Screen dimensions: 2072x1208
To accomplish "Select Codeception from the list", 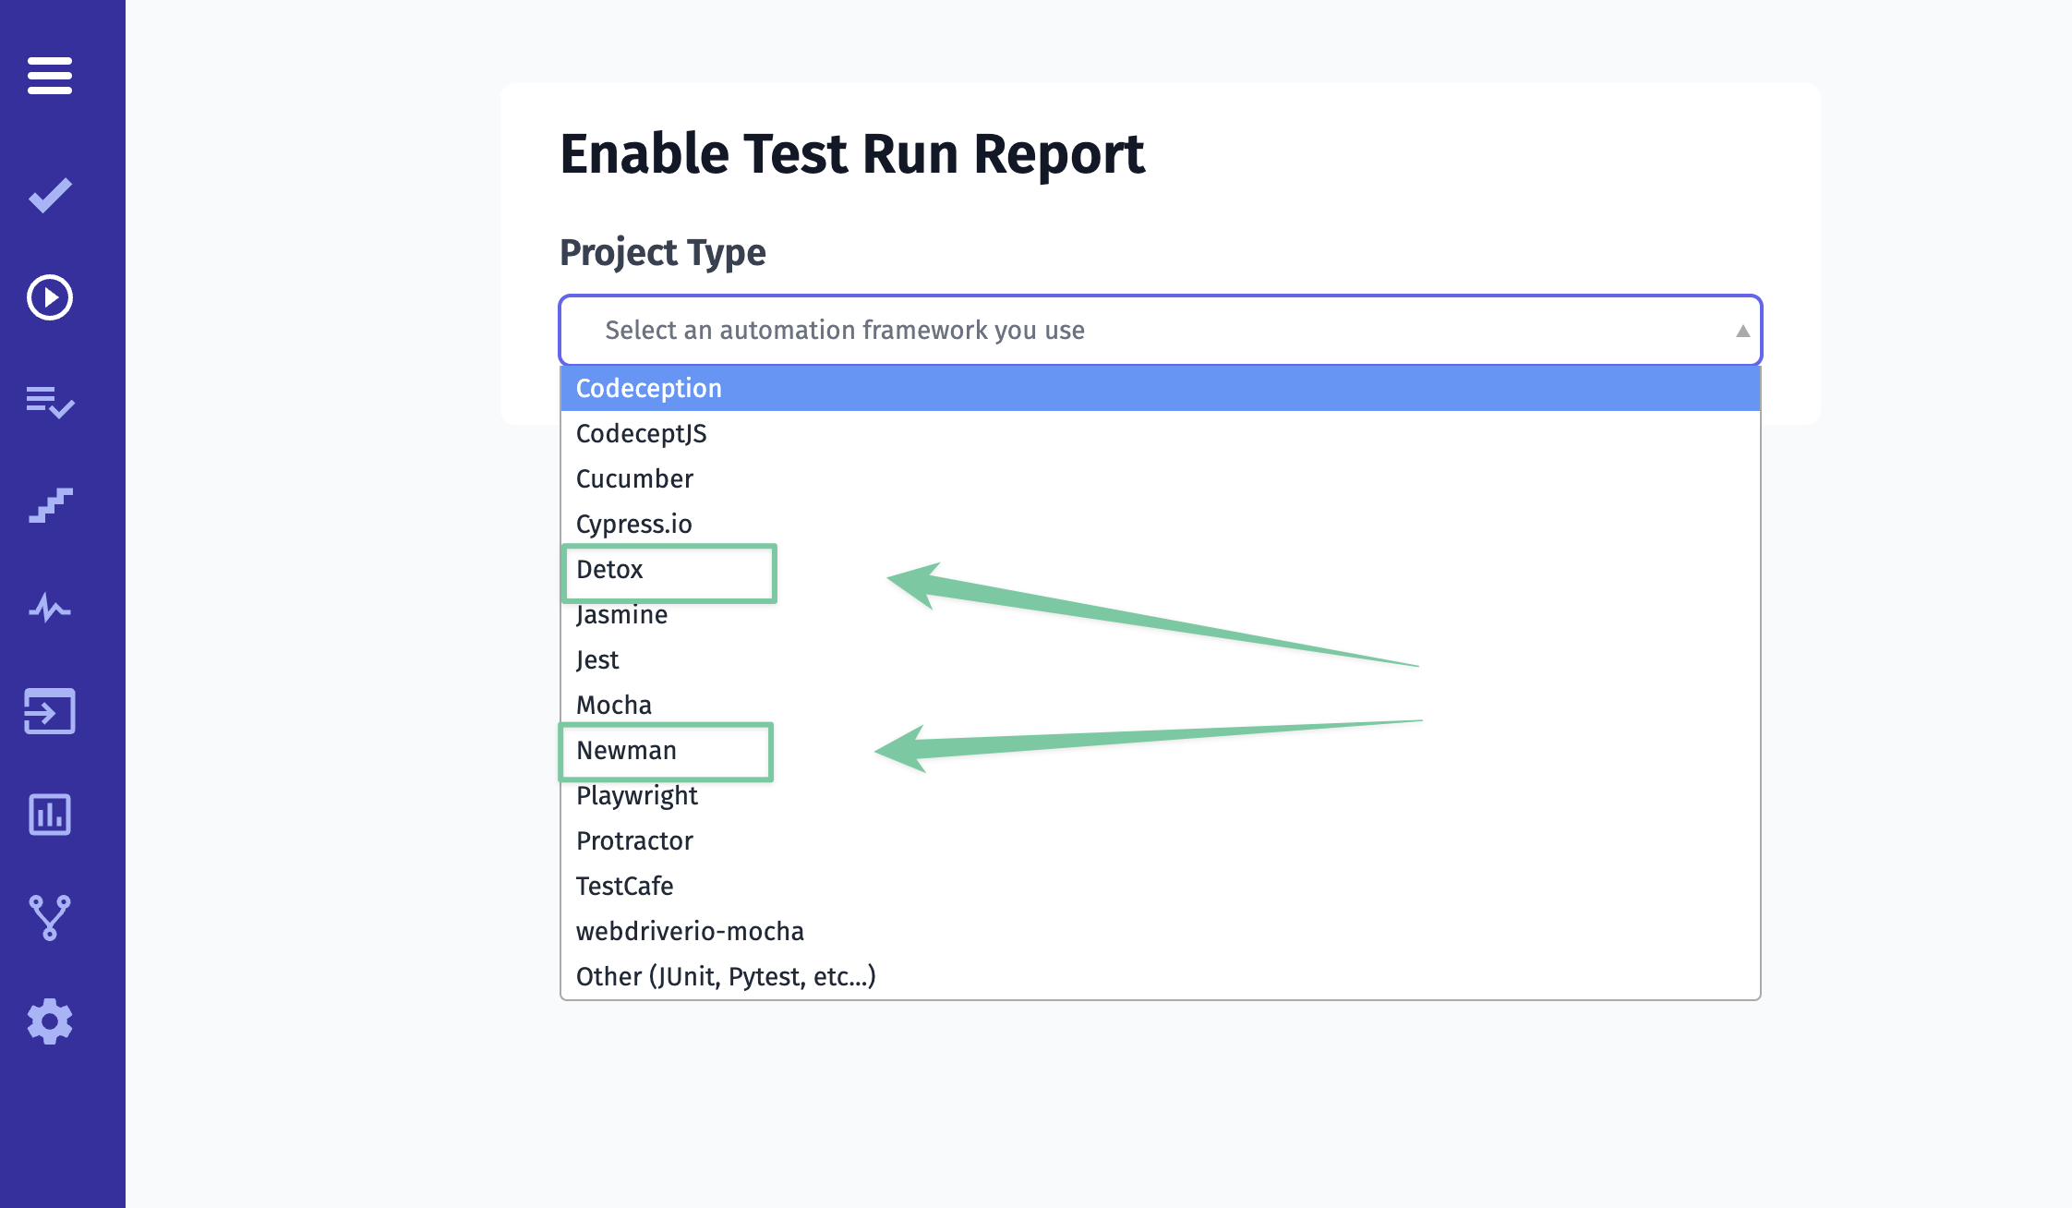I will pos(1161,388).
